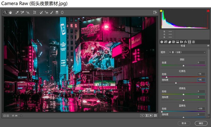Select the Adjustment Brush tool
This screenshot has height=127, width=211.
tap(52, 13)
